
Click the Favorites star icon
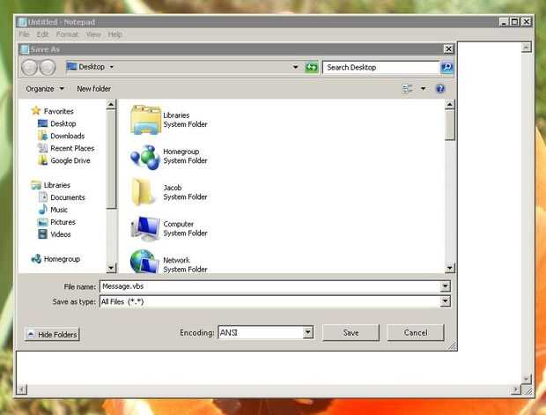point(36,111)
